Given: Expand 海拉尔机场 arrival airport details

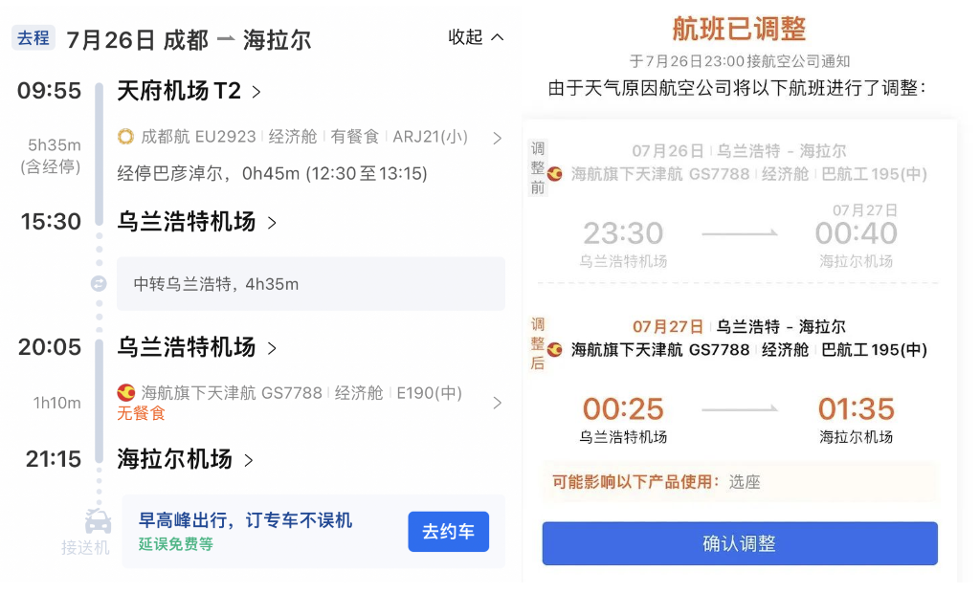Looking at the screenshot, I should [249, 460].
